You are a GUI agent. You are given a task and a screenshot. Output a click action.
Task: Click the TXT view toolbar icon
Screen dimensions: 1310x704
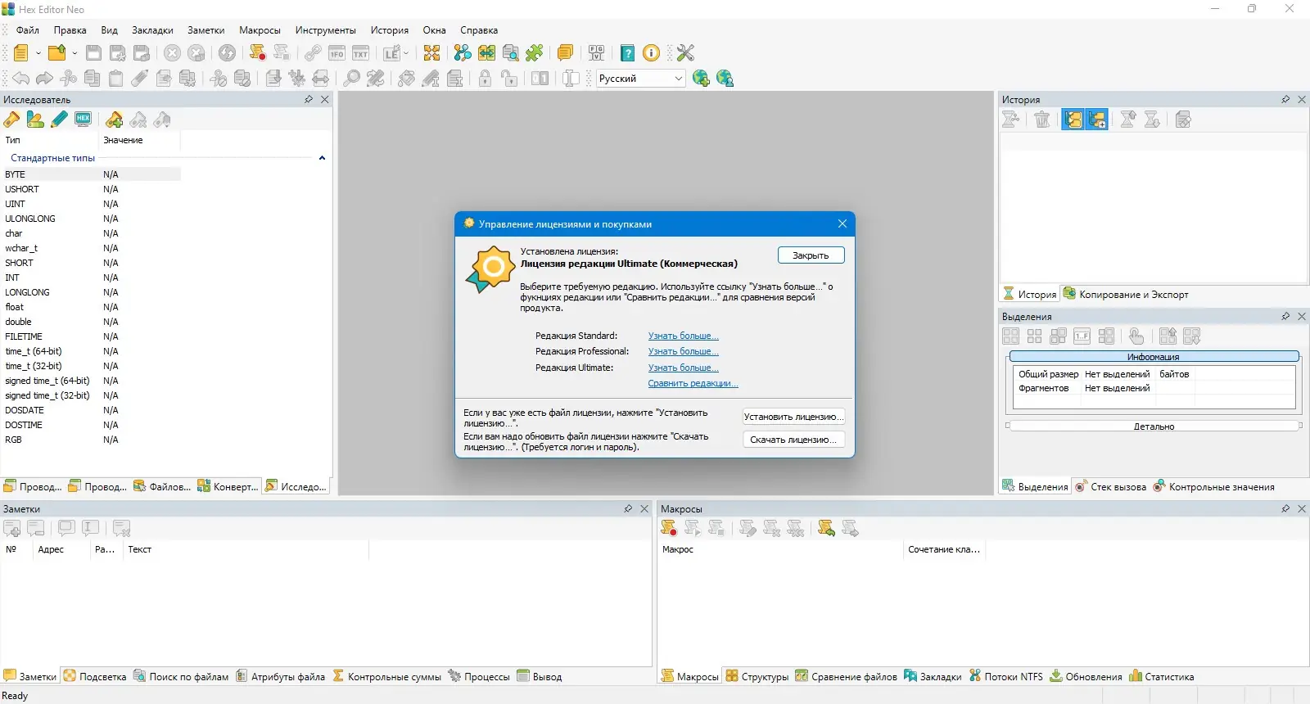[361, 53]
